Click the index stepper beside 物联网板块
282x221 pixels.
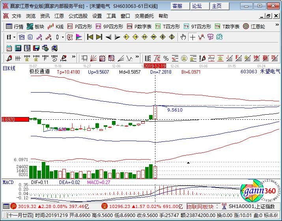point(217,206)
